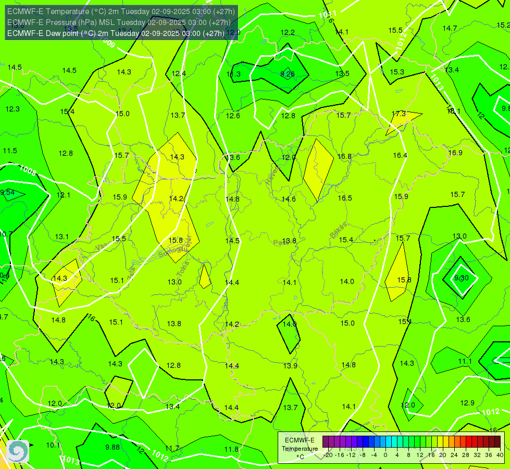The image size is (510, 469).
Task: Pick the leftmost dark purple legend swatch
Action: tap(325, 442)
